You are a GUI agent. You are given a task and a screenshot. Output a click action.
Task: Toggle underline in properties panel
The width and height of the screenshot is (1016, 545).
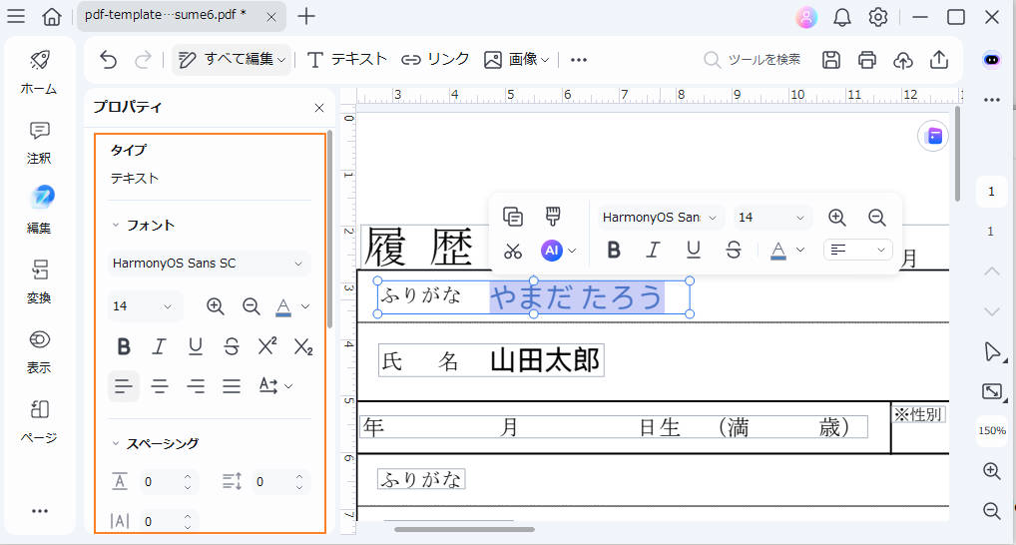tap(195, 346)
